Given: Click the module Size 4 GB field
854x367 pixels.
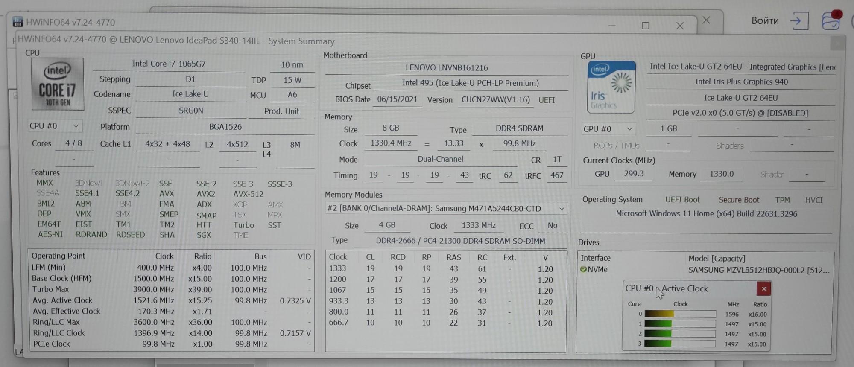Looking at the screenshot, I should click(387, 225).
